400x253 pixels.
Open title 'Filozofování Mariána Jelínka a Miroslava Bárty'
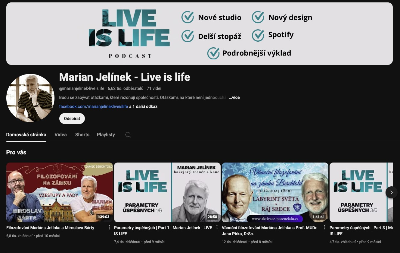point(50,228)
